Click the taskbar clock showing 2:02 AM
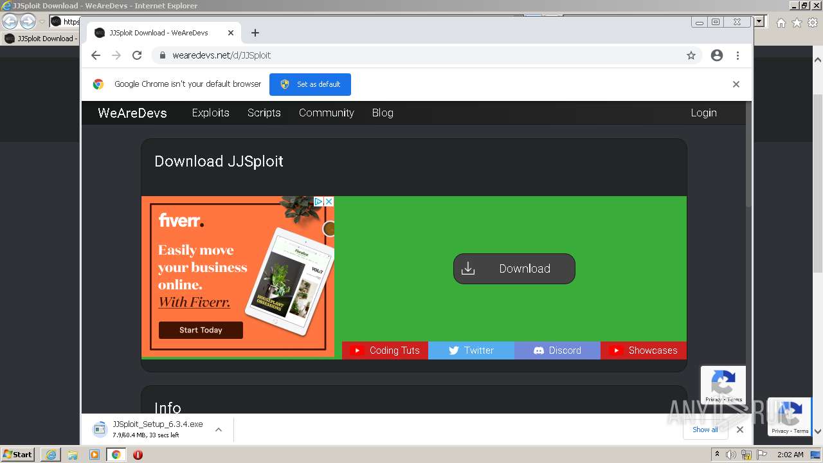823x463 pixels. (790, 455)
